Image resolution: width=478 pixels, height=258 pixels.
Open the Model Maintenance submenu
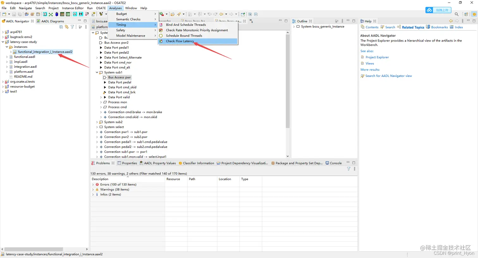tap(133, 36)
